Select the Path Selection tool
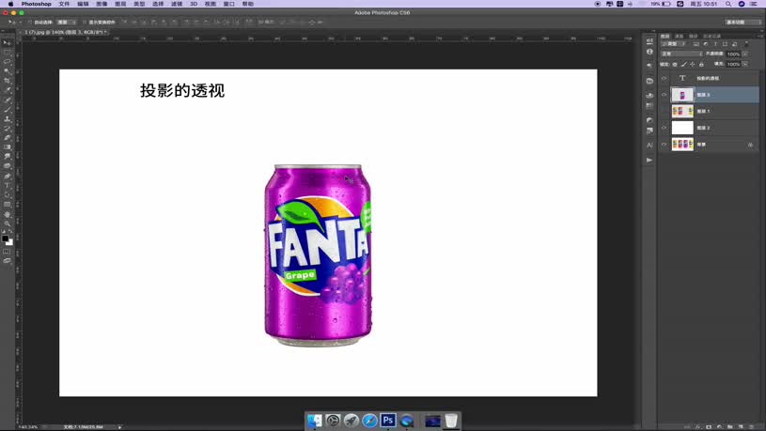Screen dimensions: 766x431 pos(7,194)
